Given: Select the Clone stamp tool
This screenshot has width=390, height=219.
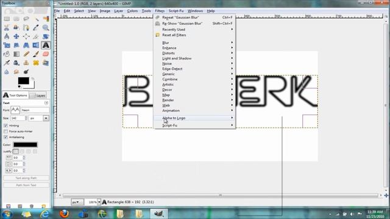Looking at the screenshot, I should (26, 63).
